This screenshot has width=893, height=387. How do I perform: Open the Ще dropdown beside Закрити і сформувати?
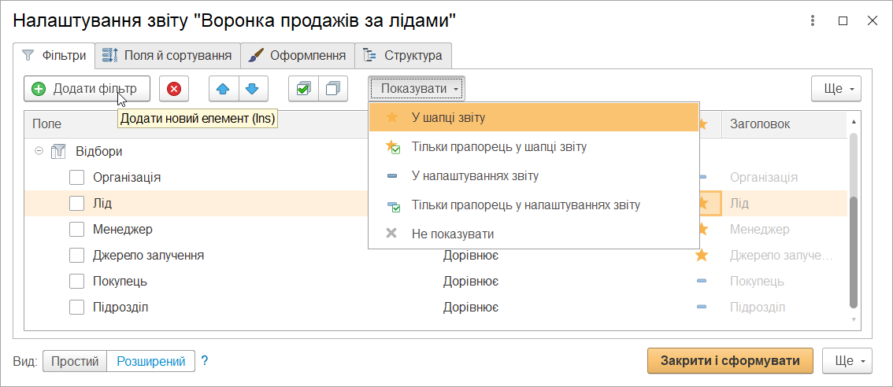[847, 361]
